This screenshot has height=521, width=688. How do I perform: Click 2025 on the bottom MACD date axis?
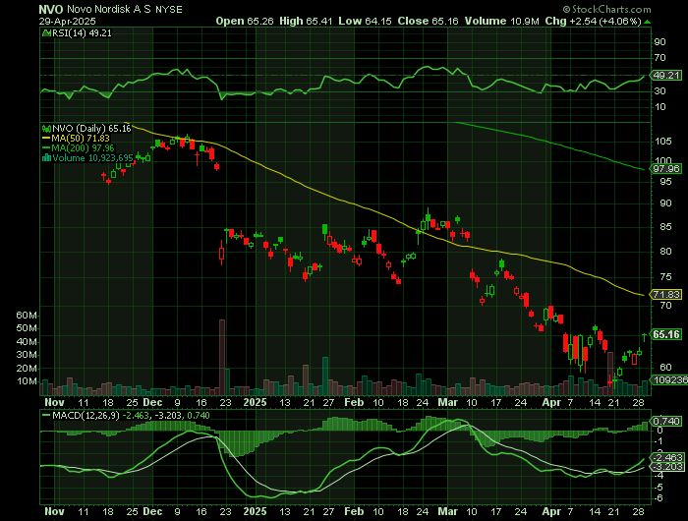point(255,512)
